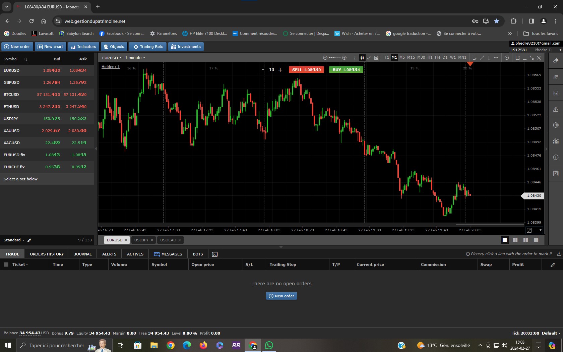Viewport: 563px width, 352px height.
Task: Open terminal console icon beside BOTS tab
Action: (215, 254)
